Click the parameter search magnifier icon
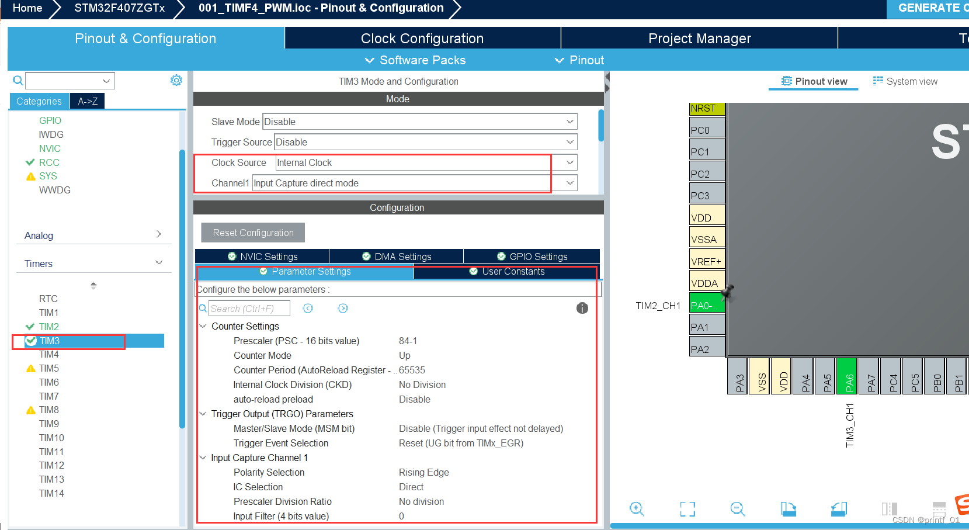Viewport: 969px width, 530px height. click(203, 308)
